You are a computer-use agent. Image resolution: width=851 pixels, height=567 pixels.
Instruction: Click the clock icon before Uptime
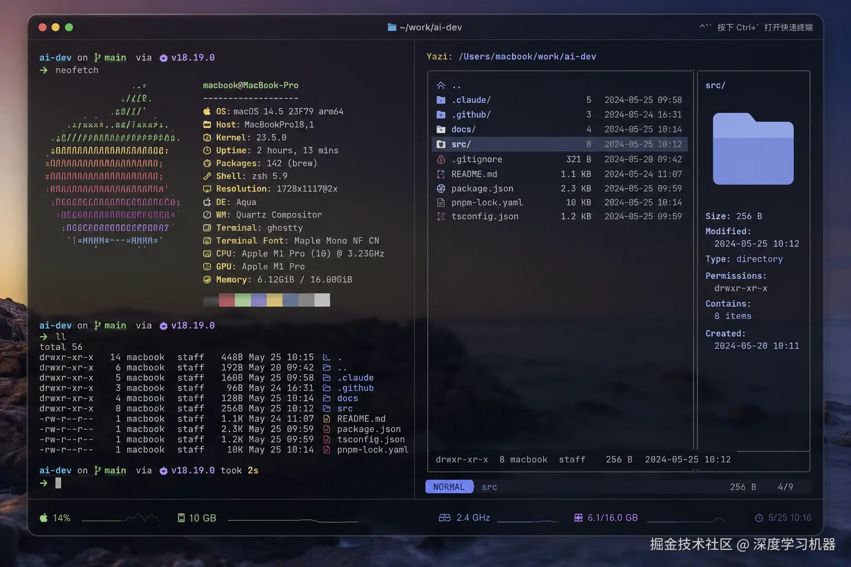[207, 151]
